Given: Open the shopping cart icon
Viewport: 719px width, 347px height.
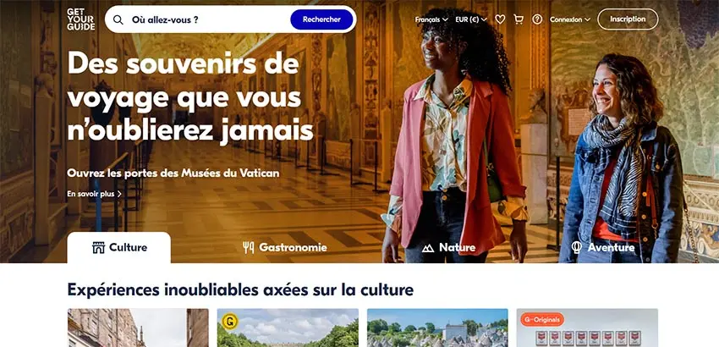Looking at the screenshot, I should click(519, 19).
